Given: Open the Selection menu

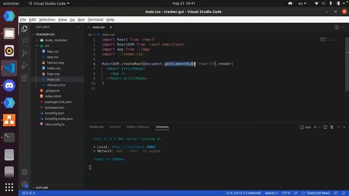Looking at the screenshot, I should [x=47, y=20].
